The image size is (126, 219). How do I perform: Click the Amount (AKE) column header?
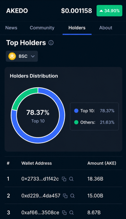point(102,163)
